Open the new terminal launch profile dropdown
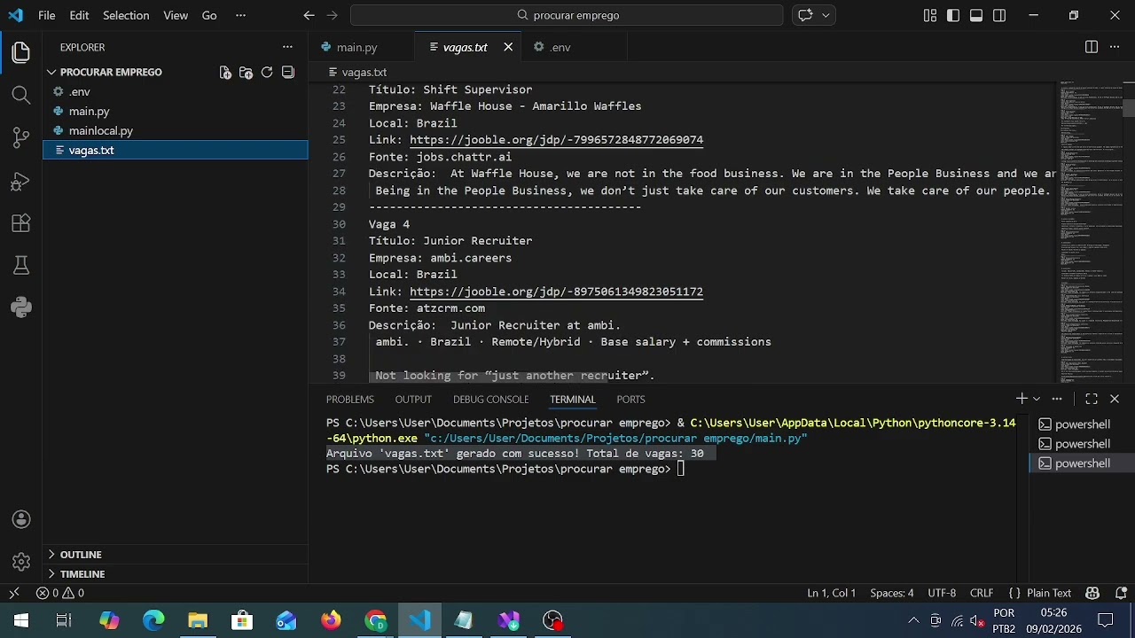This screenshot has width=1135, height=638. [1036, 399]
